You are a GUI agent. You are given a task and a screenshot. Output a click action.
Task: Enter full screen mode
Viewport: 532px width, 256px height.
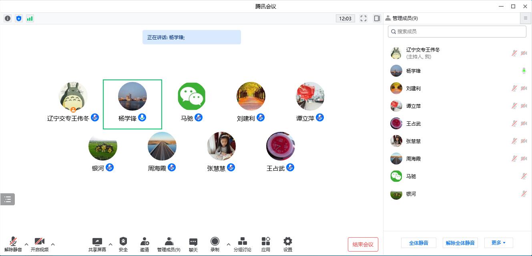[363, 18]
